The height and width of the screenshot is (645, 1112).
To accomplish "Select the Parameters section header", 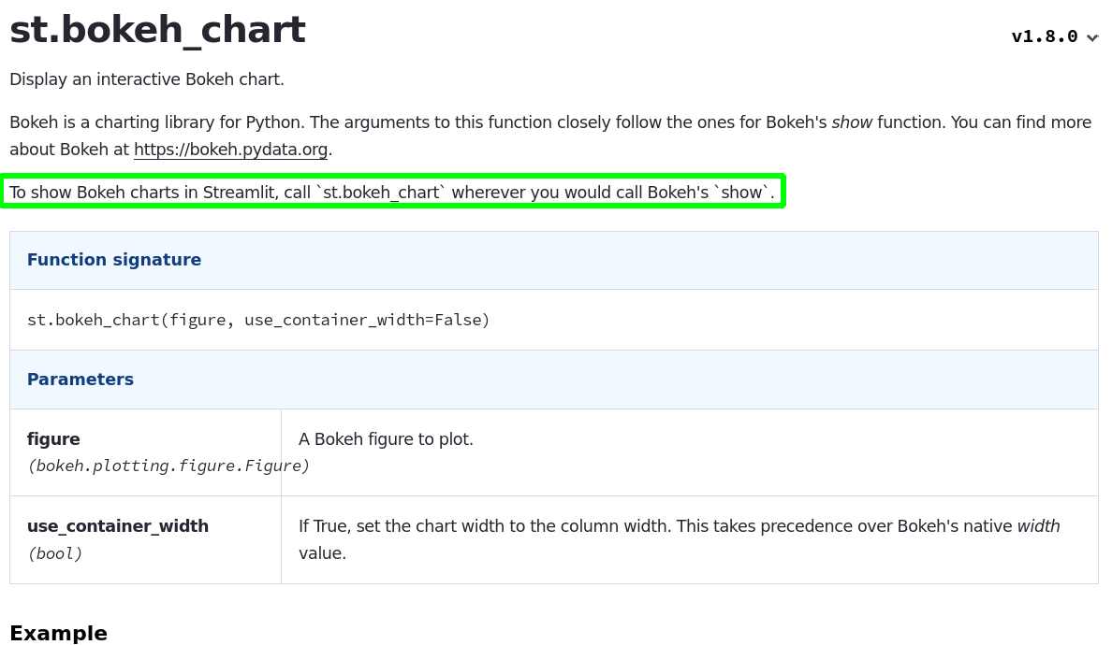I will (x=80, y=380).
